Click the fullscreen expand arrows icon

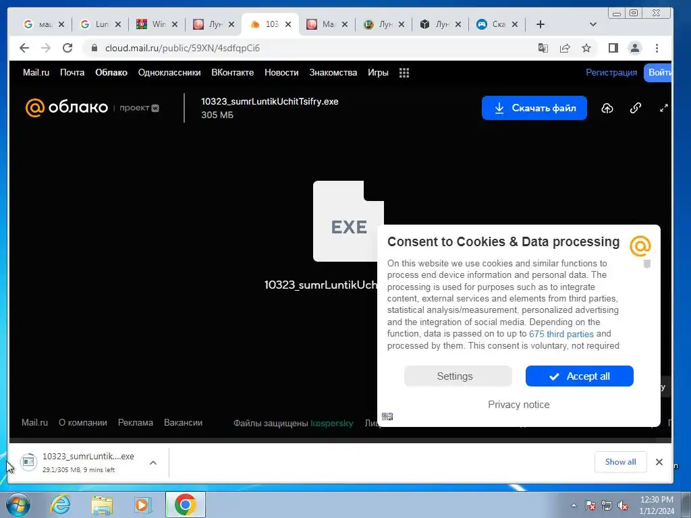pyautogui.click(x=664, y=108)
